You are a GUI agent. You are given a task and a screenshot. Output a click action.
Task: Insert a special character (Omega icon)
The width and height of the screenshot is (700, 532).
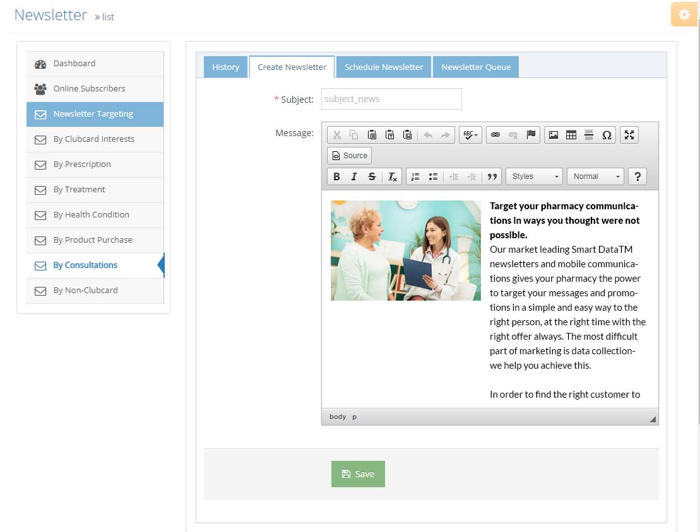[x=607, y=135]
